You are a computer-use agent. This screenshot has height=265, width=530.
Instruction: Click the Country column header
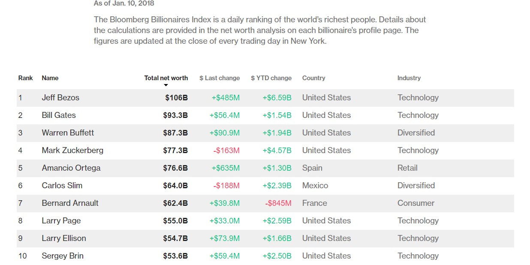click(313, 78)
